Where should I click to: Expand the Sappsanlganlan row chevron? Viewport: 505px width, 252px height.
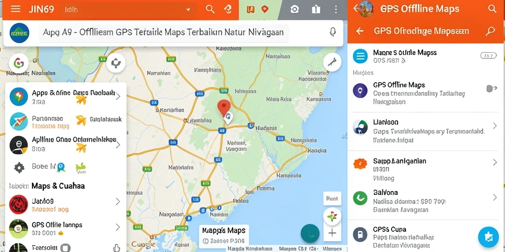495,162
